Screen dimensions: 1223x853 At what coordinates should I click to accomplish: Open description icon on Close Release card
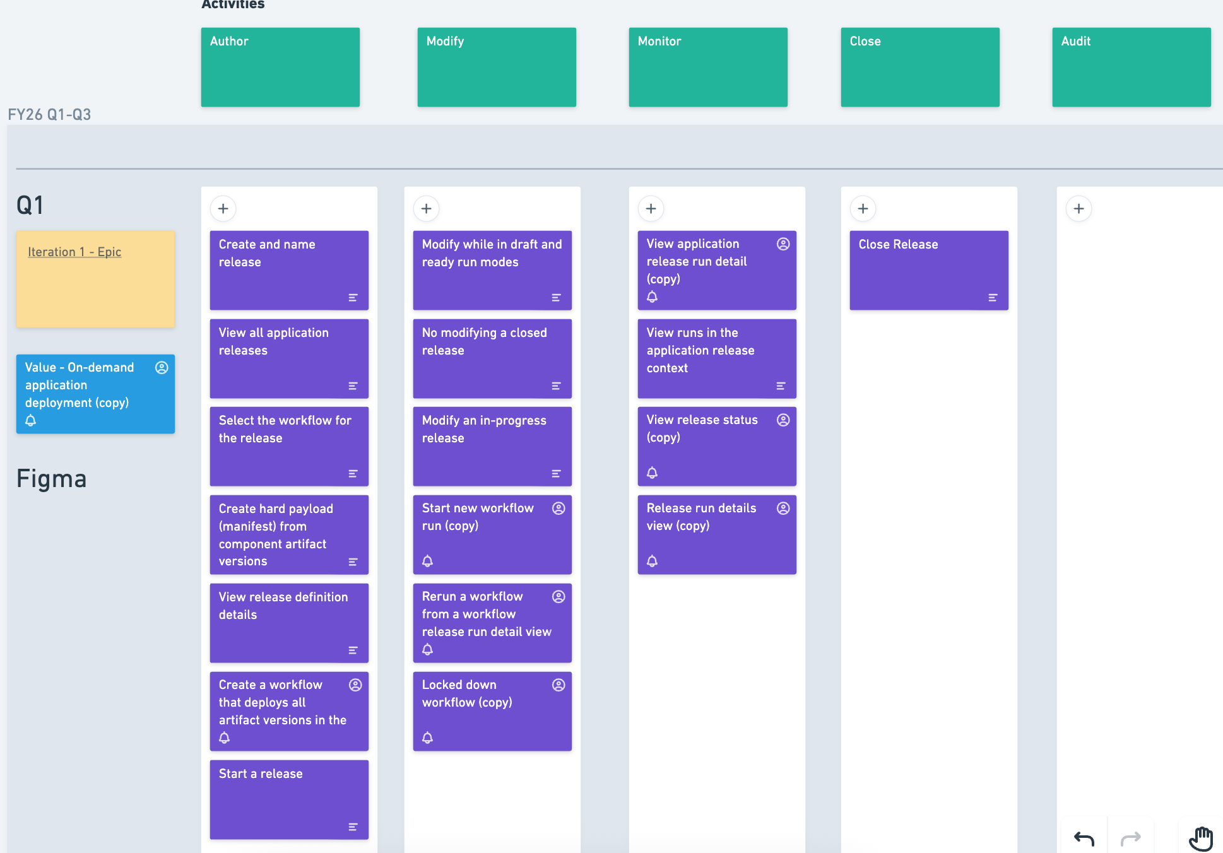[x=993, y=298]
